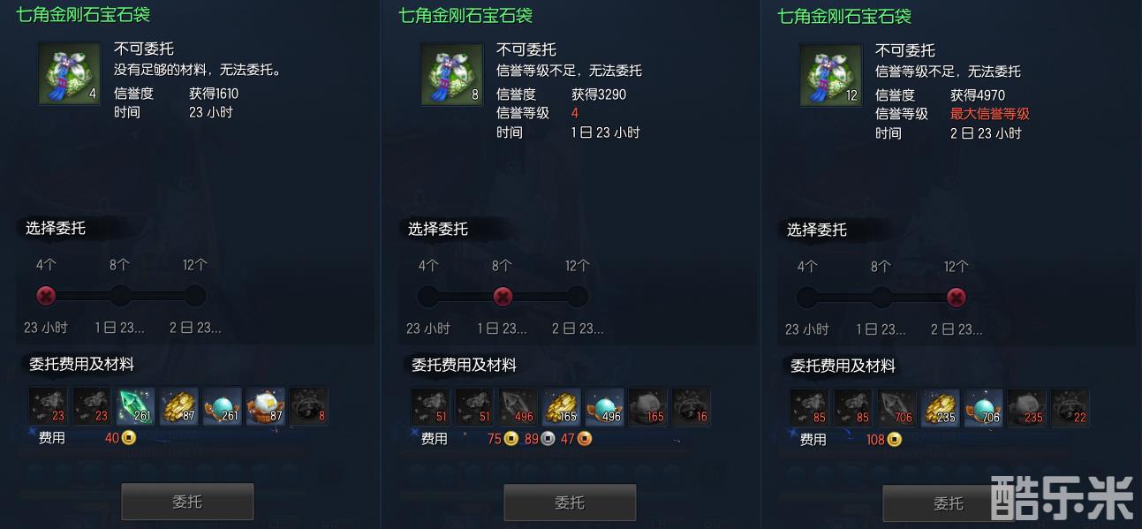Screen dimensions: 1142x529
Task: Click the slider track in the middle panel
Action: [503, 297]
